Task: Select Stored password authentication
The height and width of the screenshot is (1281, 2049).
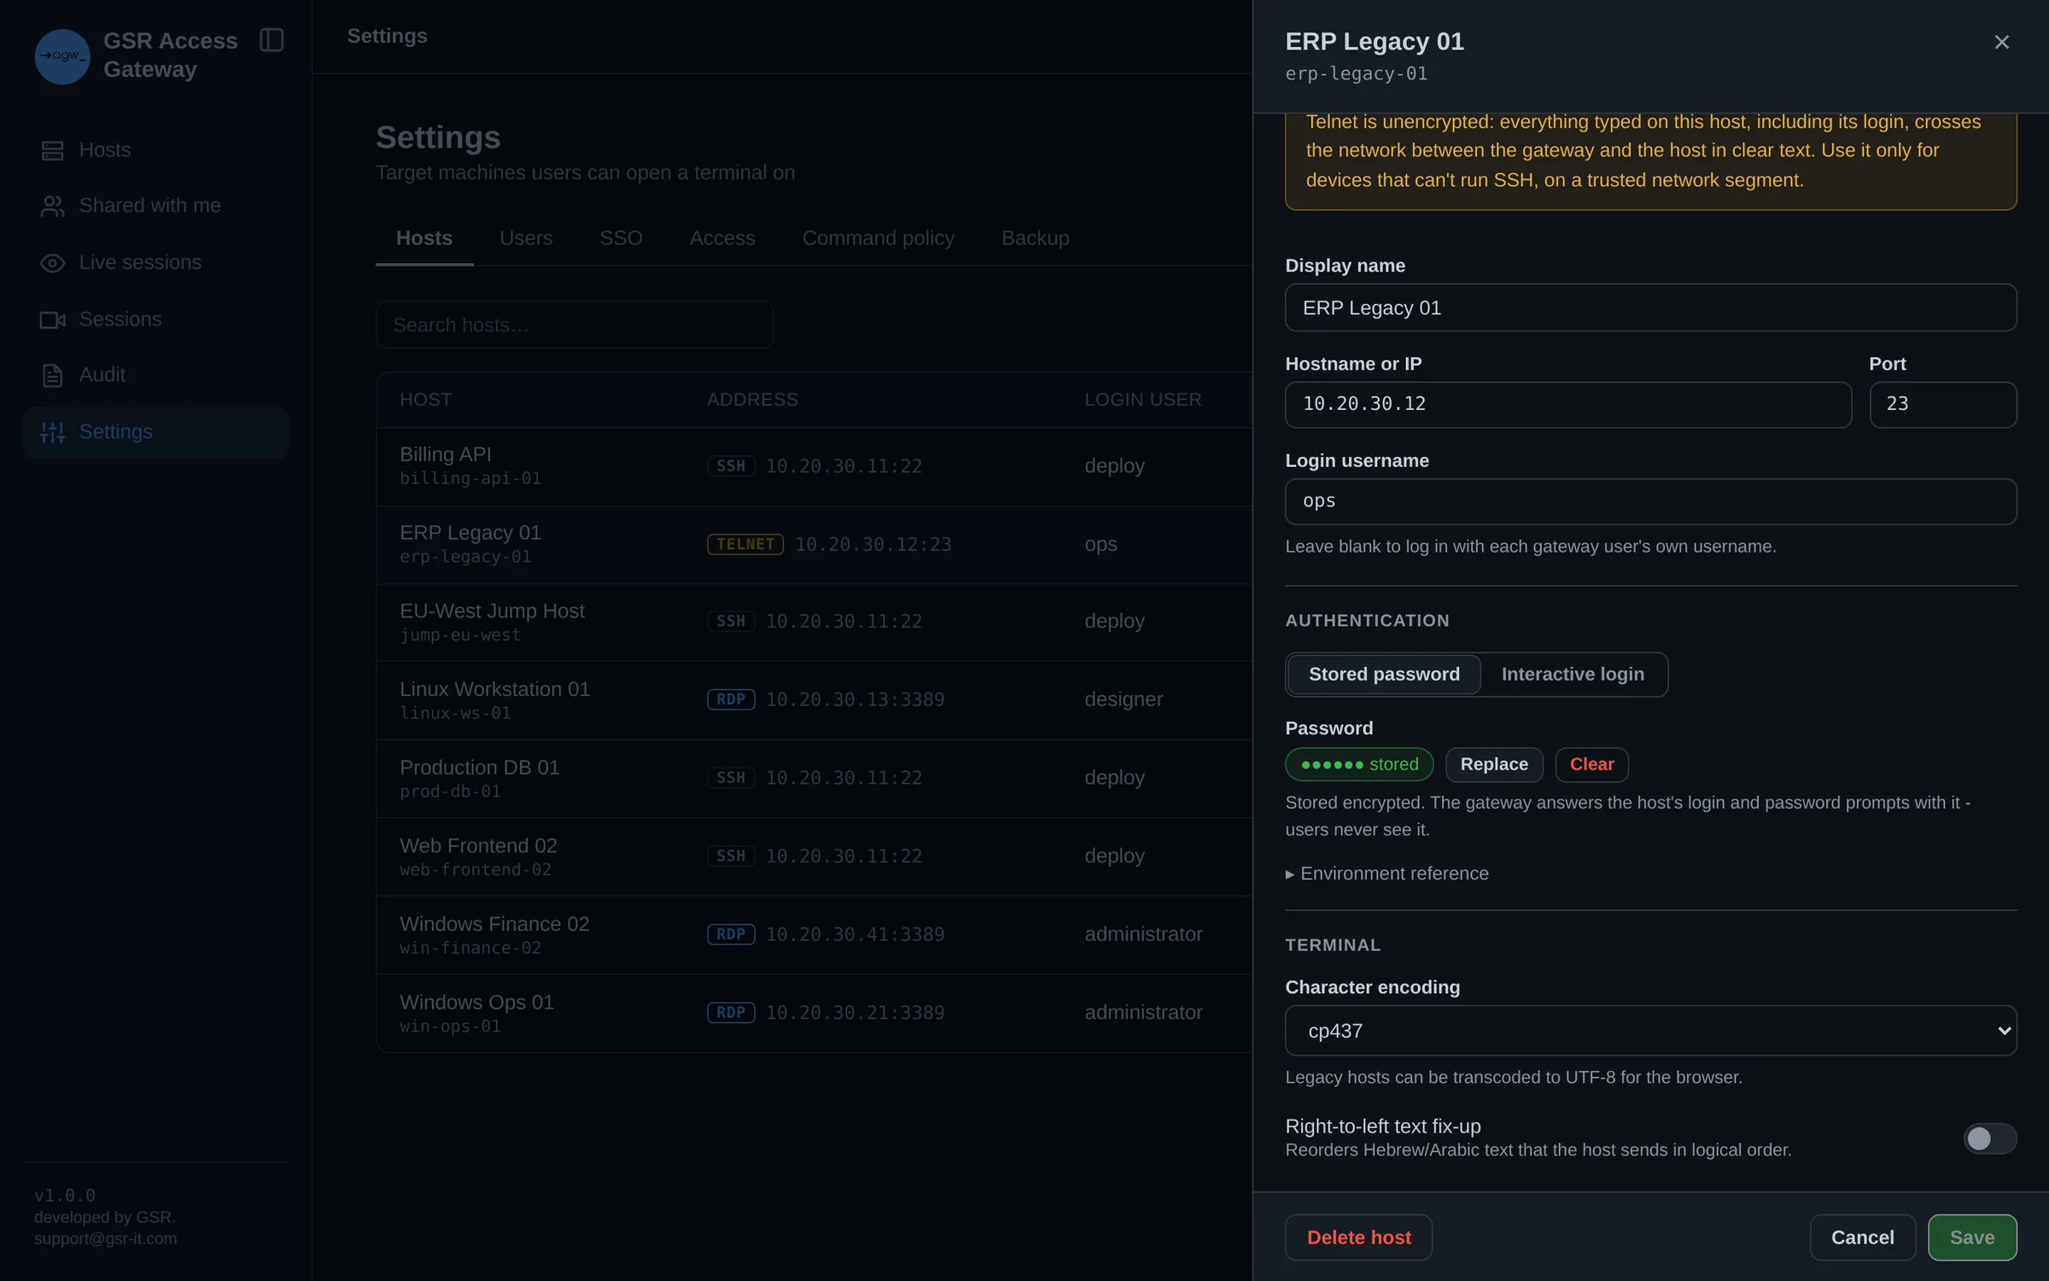Action: (1384, 674)
